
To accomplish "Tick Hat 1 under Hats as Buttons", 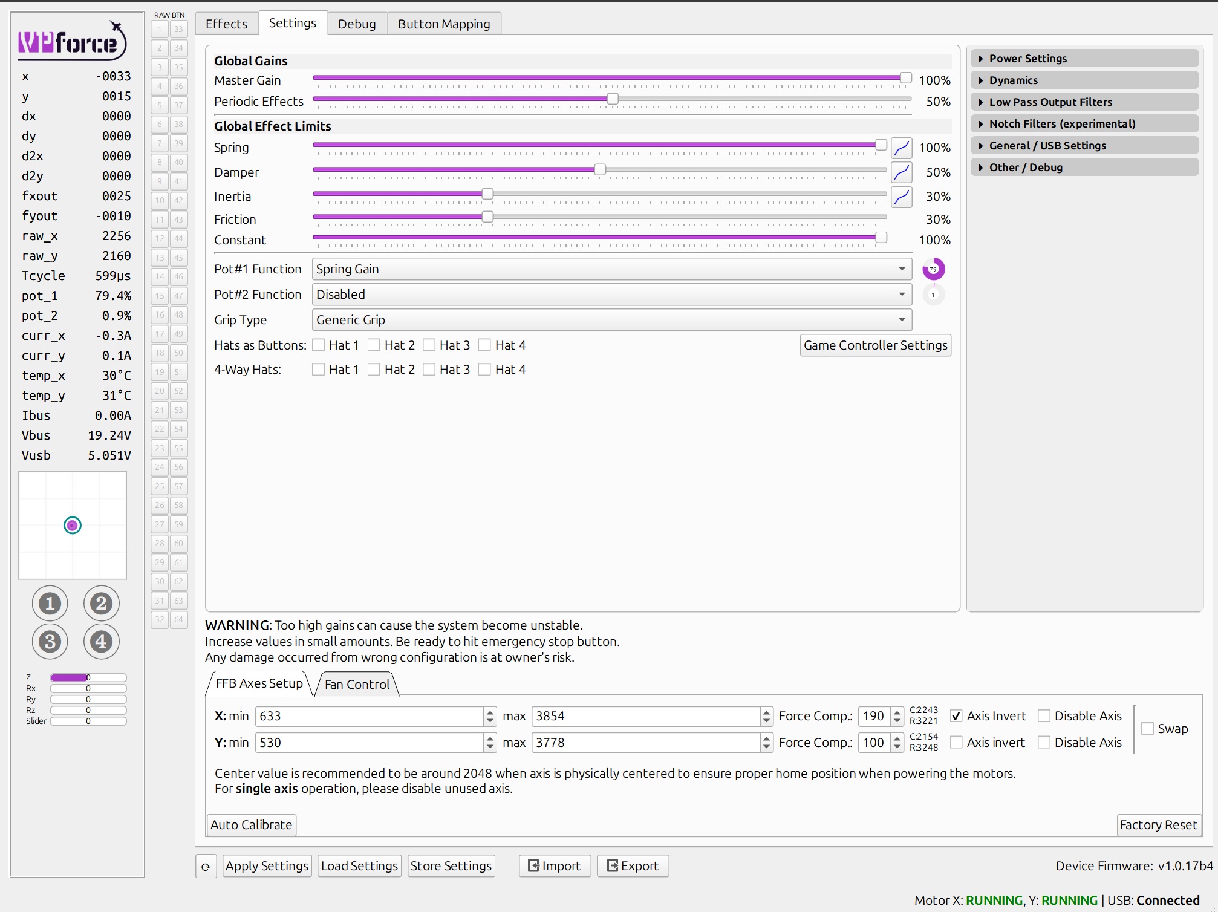I will (319, 345).
